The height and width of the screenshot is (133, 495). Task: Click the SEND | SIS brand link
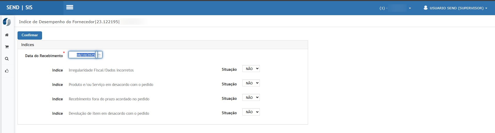20,7
